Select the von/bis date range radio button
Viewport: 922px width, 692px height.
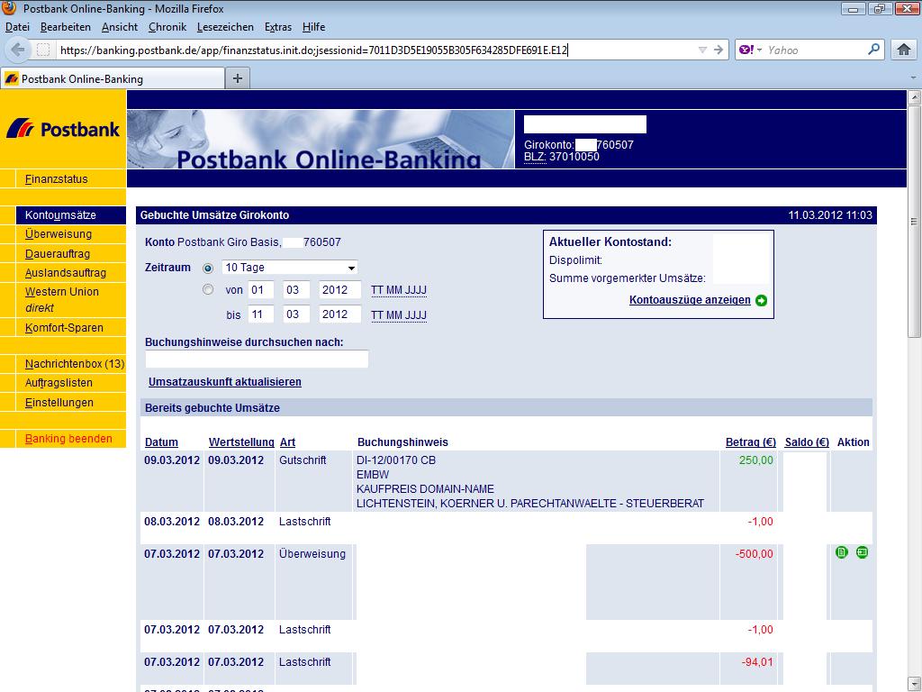pyautogui.click(x=208, y=289)
